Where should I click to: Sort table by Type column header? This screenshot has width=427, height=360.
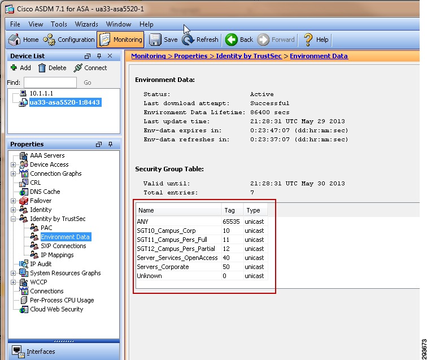click(255, 210)
